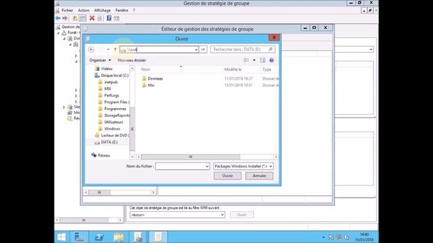
Task: Click the Forward arrow in main toolbar
Action: tap(65, 18)
